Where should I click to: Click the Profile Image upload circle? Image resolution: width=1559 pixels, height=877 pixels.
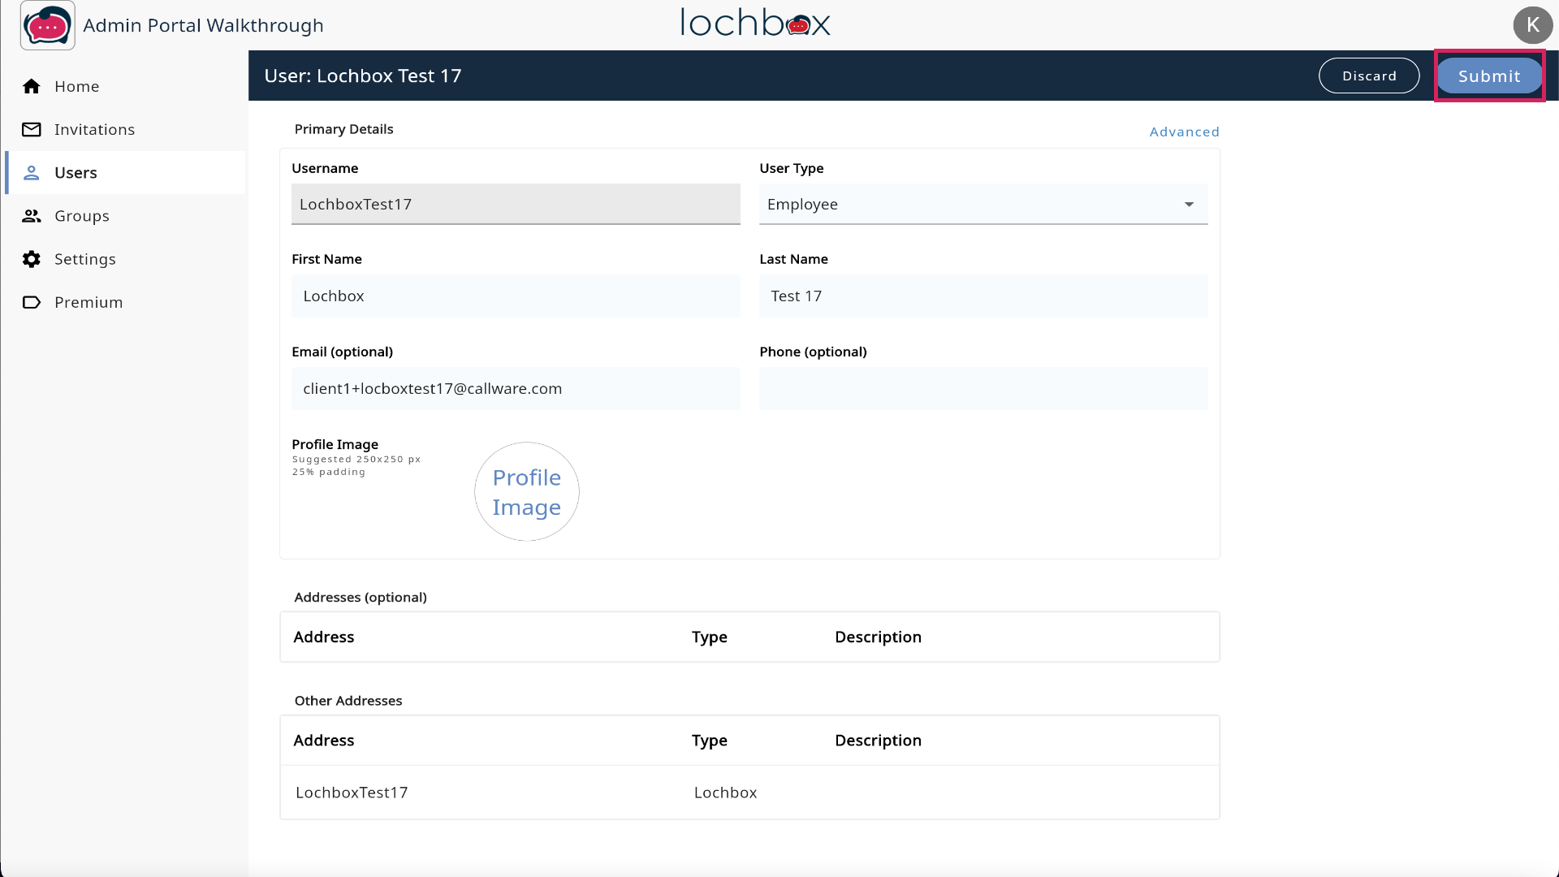click(526, 492)
